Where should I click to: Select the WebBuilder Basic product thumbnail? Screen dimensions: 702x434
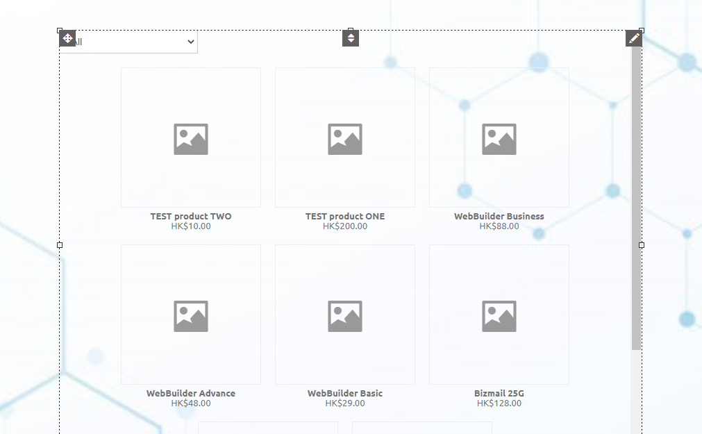pyautogui.click(x=345, y=315)
